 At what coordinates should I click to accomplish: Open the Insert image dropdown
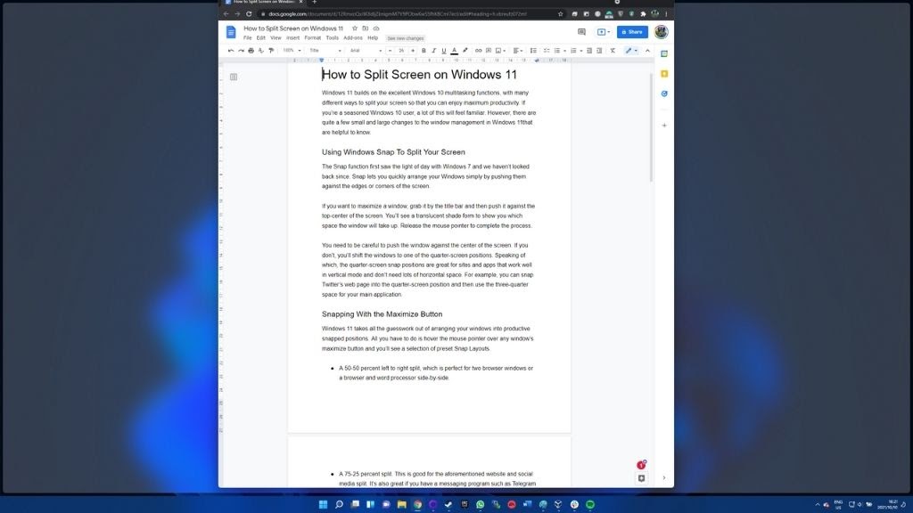(500, 51)
